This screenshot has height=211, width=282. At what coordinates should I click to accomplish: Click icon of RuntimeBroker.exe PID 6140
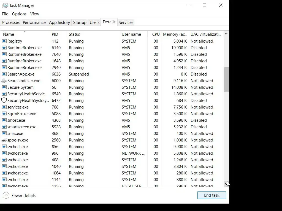(x=4, y=48)
